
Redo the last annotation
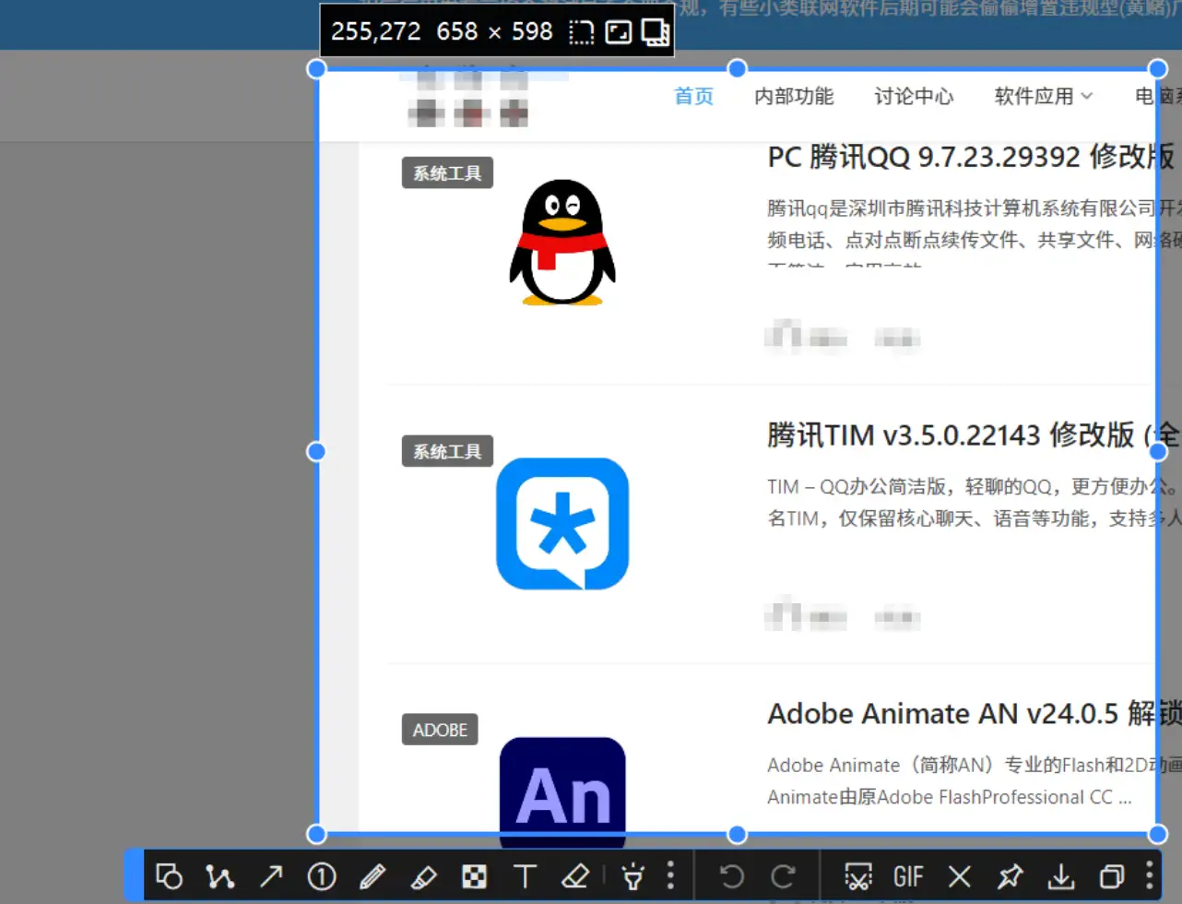[783, 875]
